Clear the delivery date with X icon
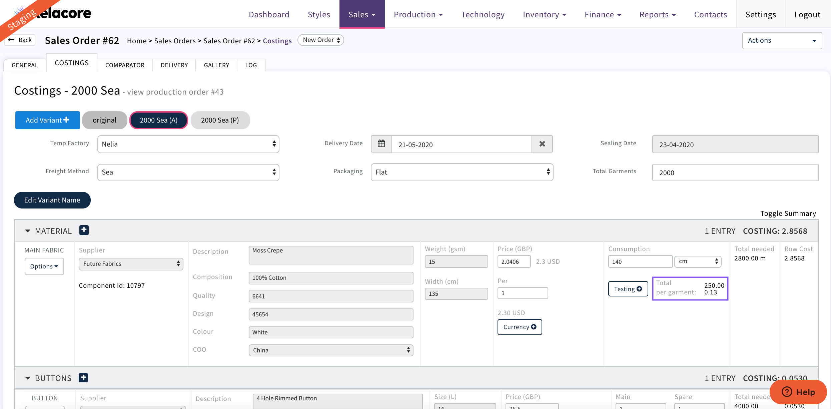The width and height of the screenshot is (831, 409). tap(542, 144)
